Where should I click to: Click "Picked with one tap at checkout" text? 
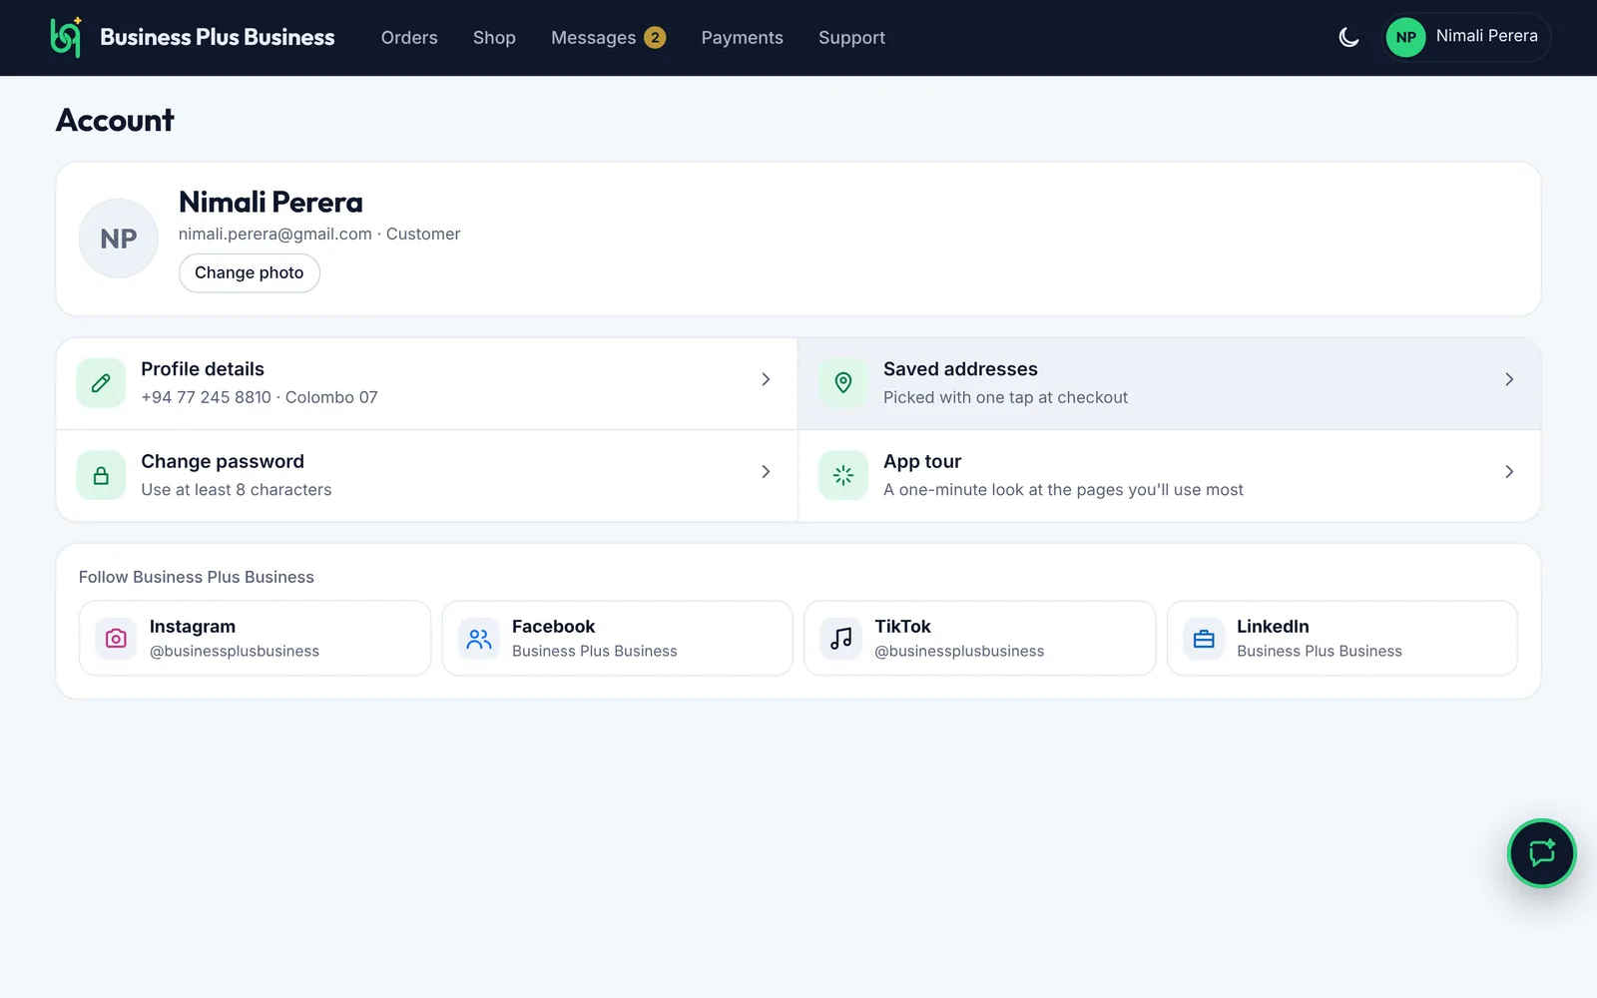click(x=1005, y=397)
